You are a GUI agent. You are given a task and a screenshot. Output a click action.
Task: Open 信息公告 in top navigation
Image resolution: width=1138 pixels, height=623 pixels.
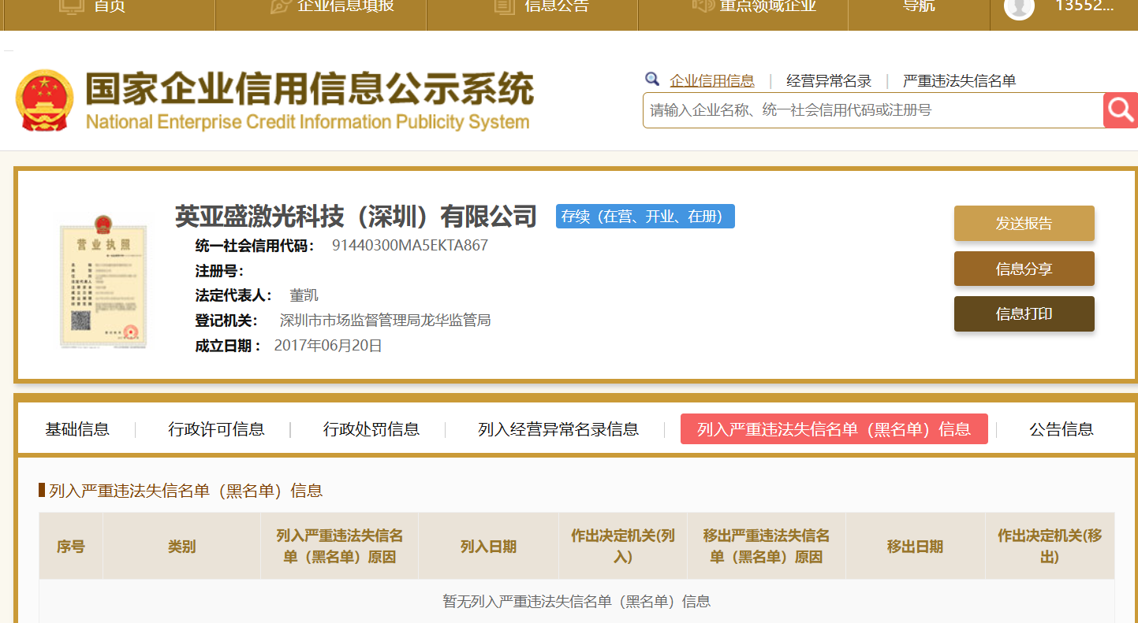point(557,6)
